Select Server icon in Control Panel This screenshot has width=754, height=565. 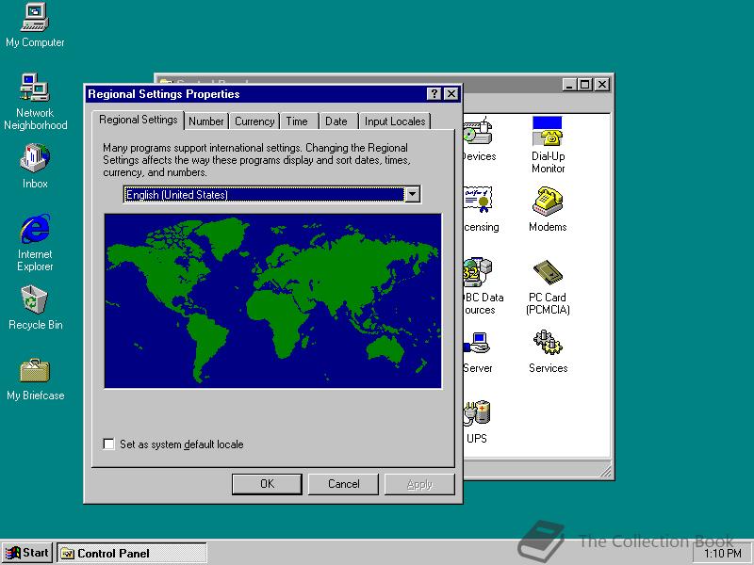[x=478, y=351]
